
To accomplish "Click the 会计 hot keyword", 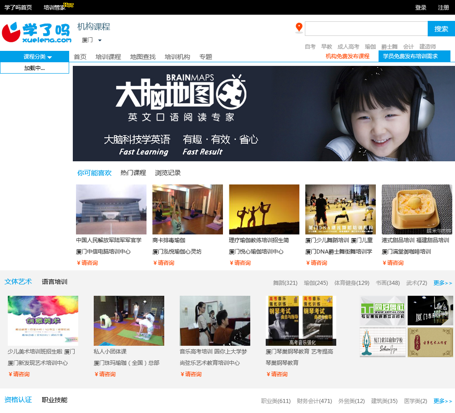I will click(x=408, y=47).
